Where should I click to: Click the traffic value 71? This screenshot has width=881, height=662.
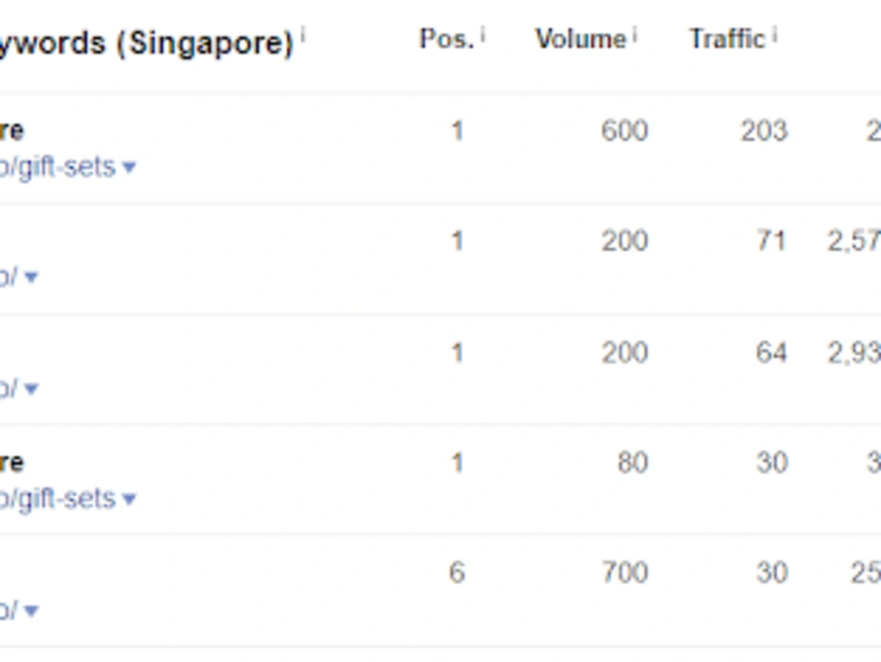click(771, 241)
